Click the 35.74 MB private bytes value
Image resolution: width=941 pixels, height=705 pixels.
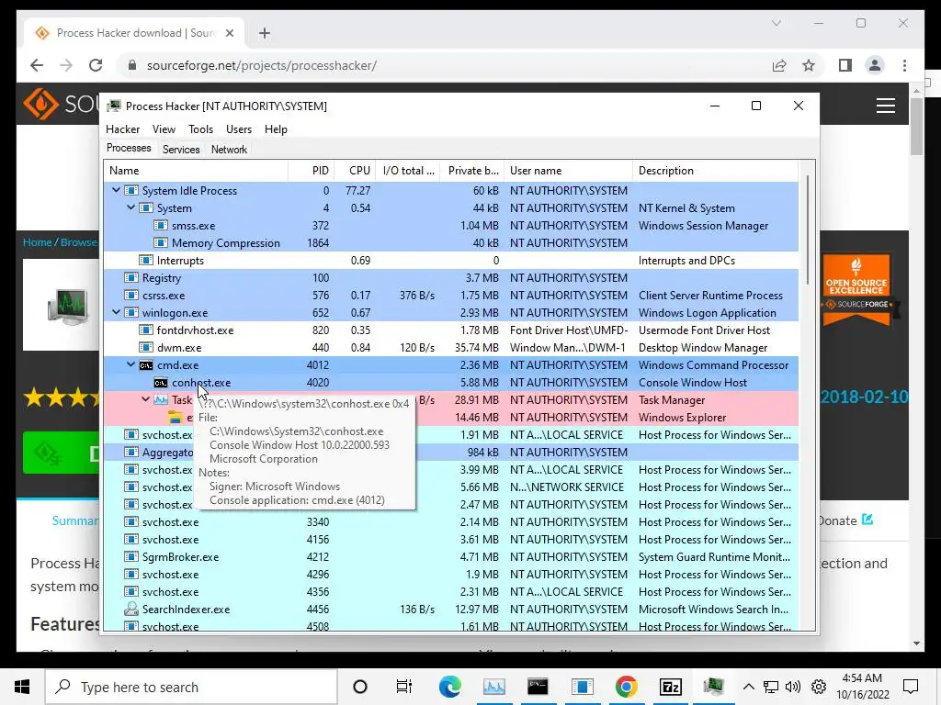click(477, 347)
